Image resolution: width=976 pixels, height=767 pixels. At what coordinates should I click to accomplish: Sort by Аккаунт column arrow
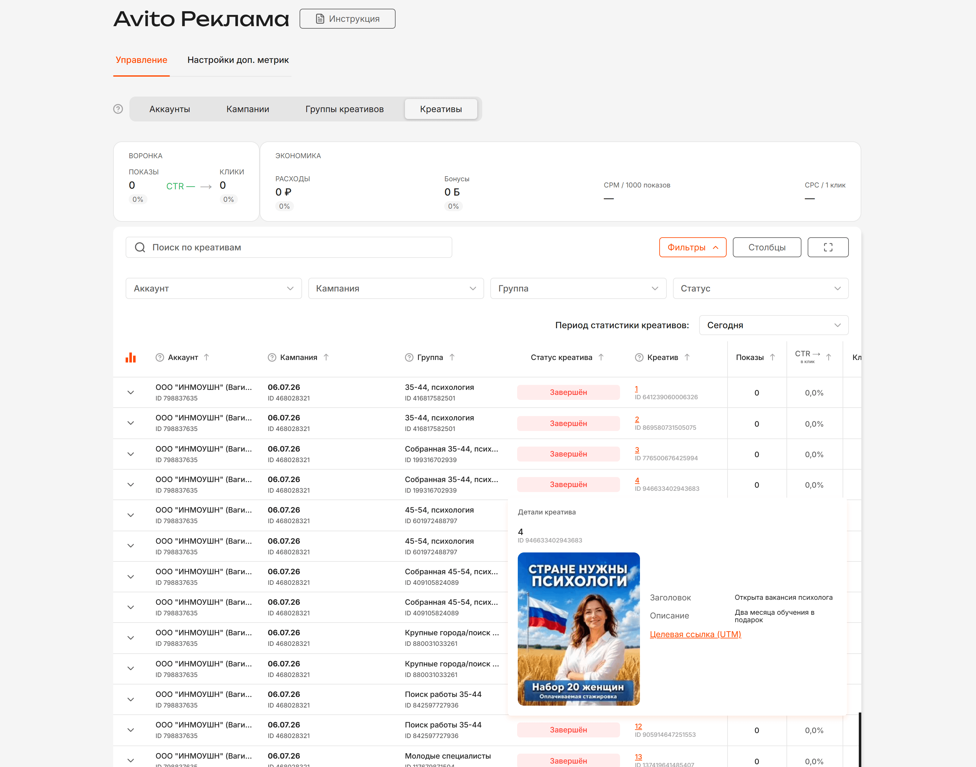coord(206,357)
